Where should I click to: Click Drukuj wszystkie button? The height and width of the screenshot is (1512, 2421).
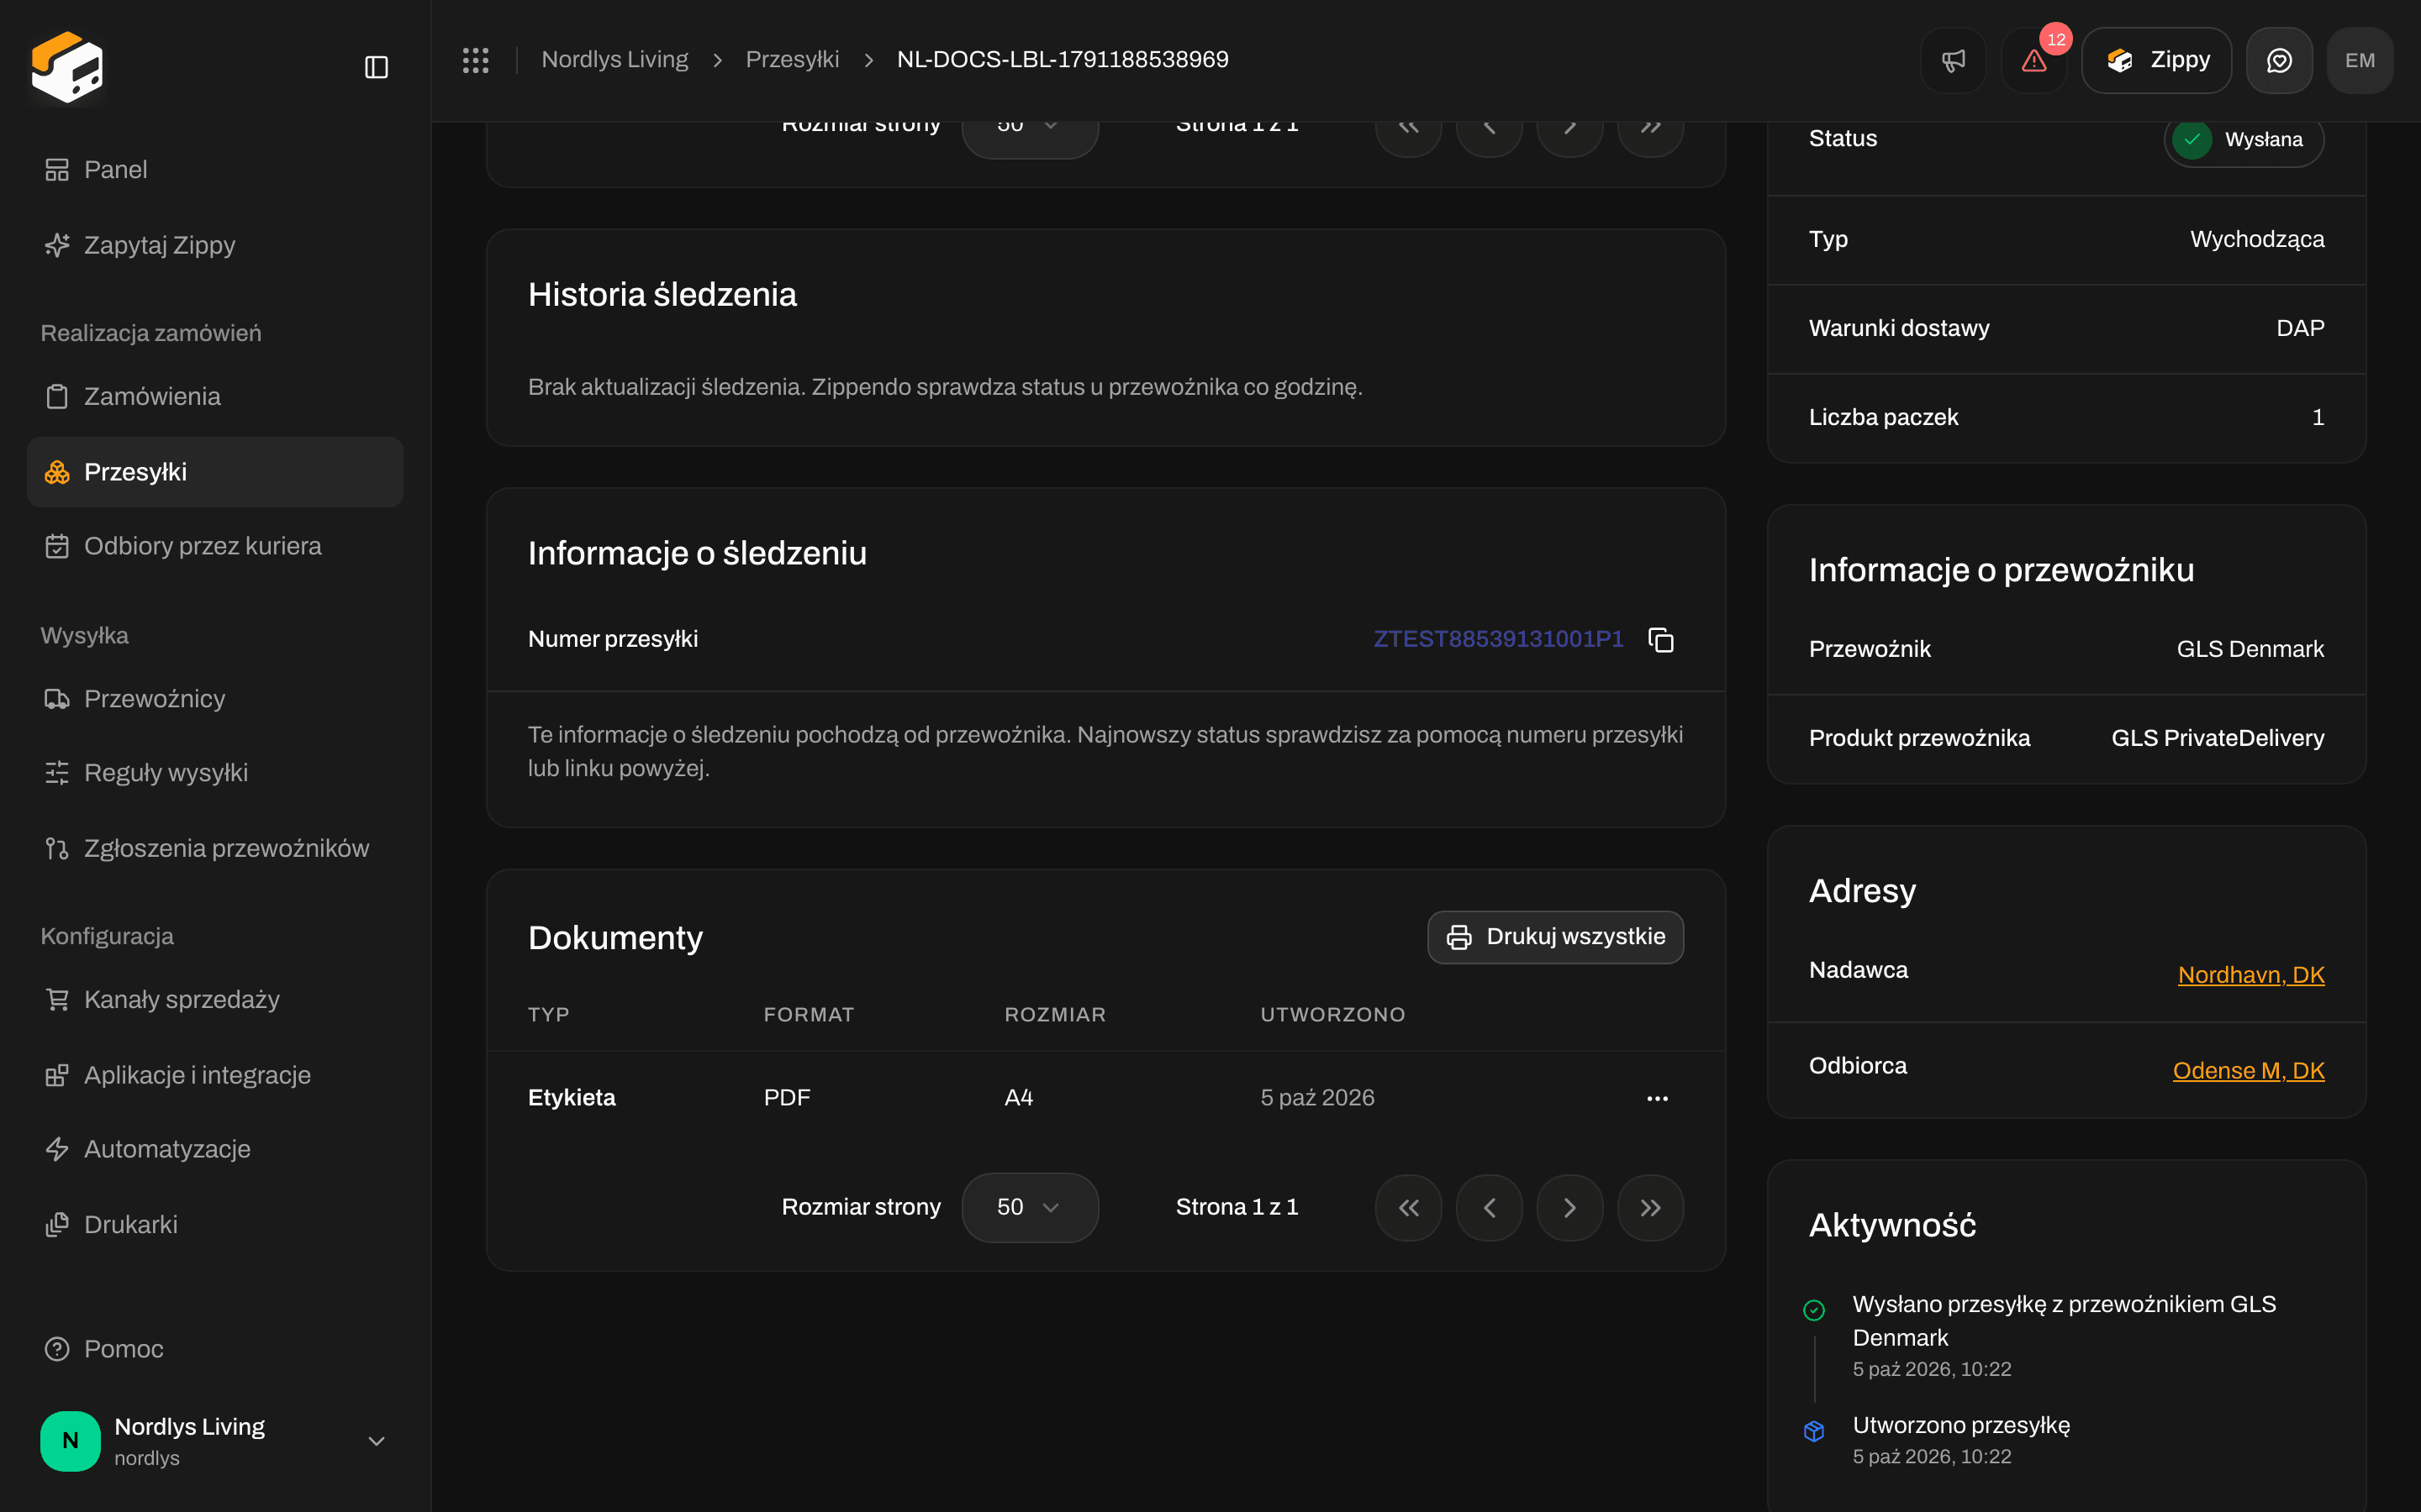pos(1554,937)
